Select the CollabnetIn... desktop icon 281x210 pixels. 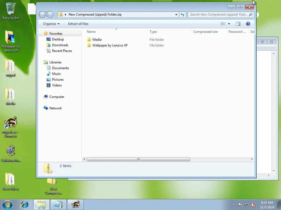[10, 154]
